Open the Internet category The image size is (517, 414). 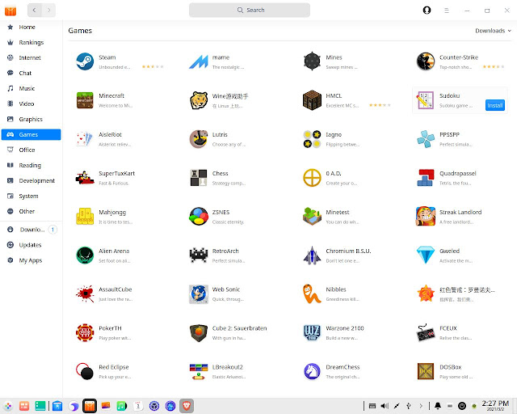31,57
